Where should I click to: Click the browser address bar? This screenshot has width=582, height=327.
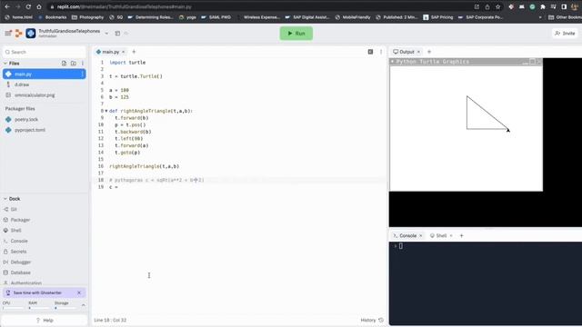tap(260, 6)
